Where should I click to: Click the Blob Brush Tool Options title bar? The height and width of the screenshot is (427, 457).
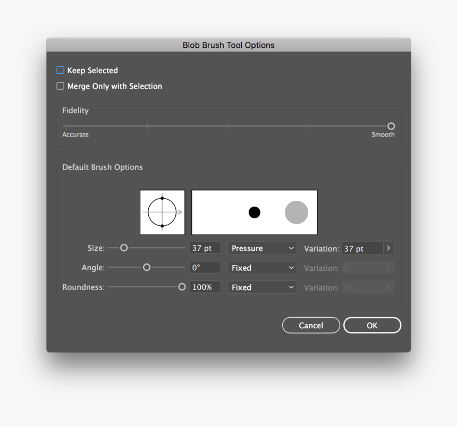228,45
